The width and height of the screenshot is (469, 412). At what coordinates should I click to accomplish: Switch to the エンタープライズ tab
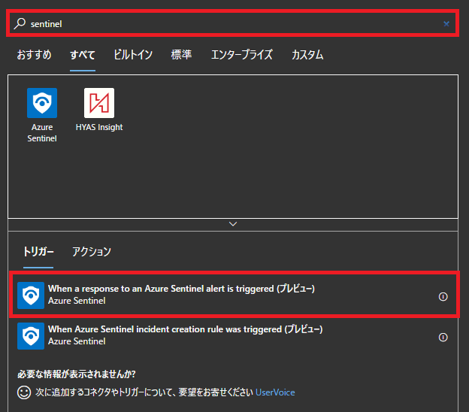(x=242, y=55)
